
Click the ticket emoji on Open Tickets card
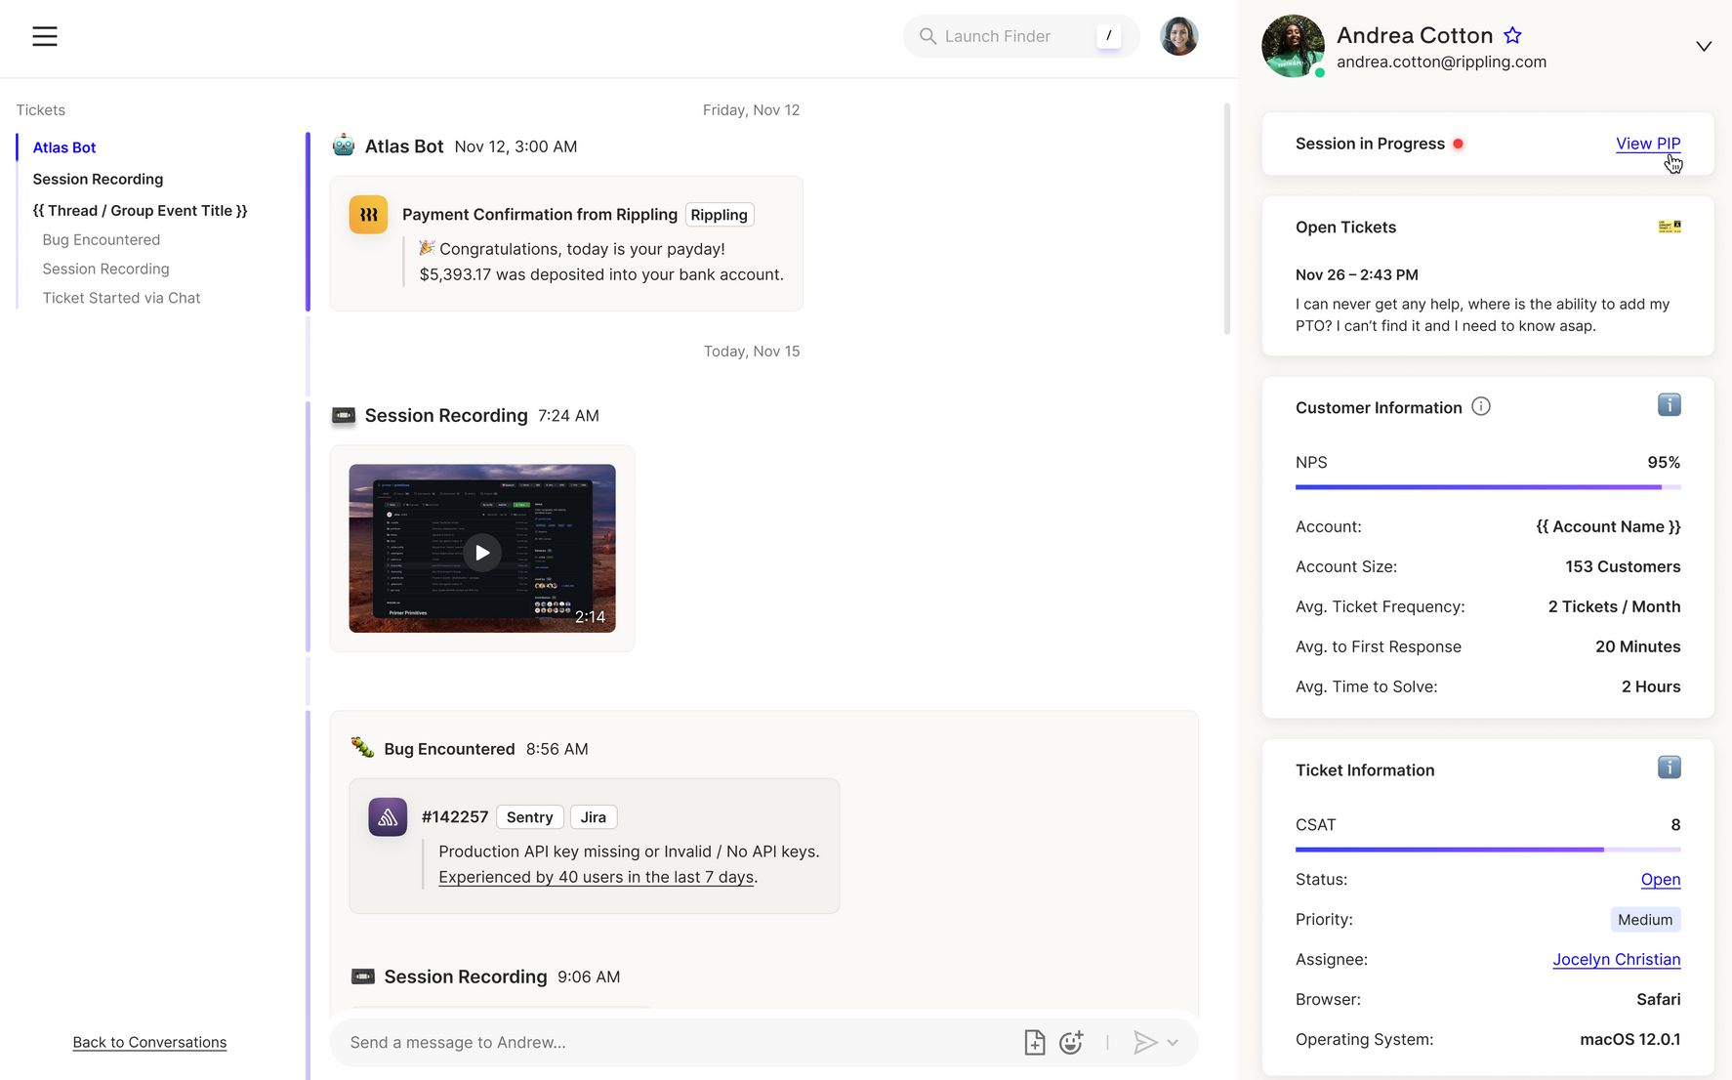pyautogui.click(x=1669, y=226)
